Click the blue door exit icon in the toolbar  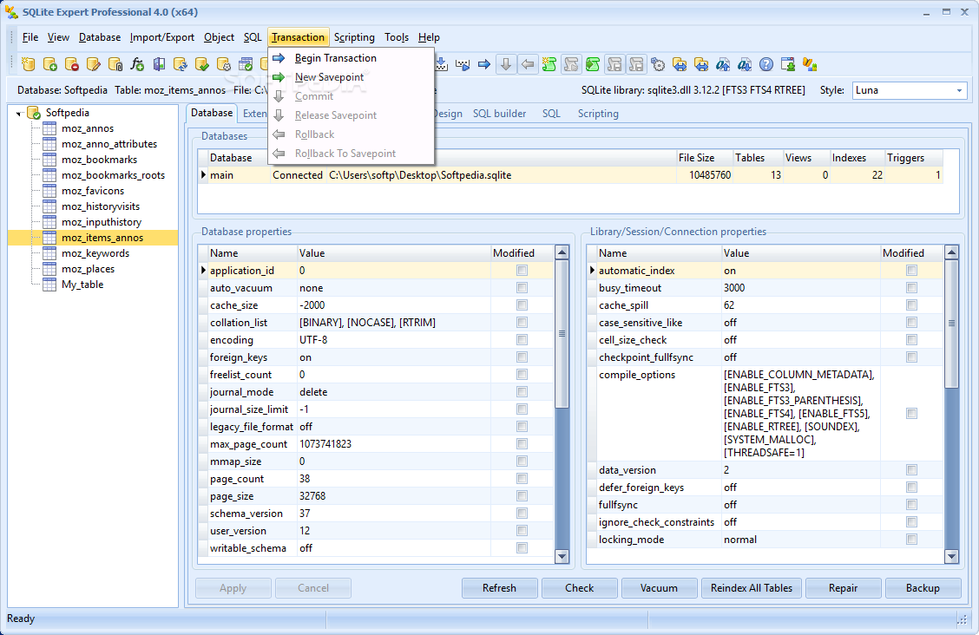click(159, 64)
